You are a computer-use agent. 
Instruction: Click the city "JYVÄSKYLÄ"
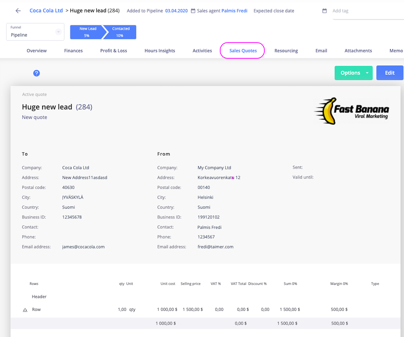point(73,197)
